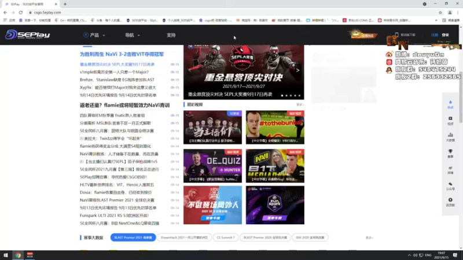Open the 产品 dropdown menu
The height and width of the screenshot is (260, 463).
pos(94,35)
